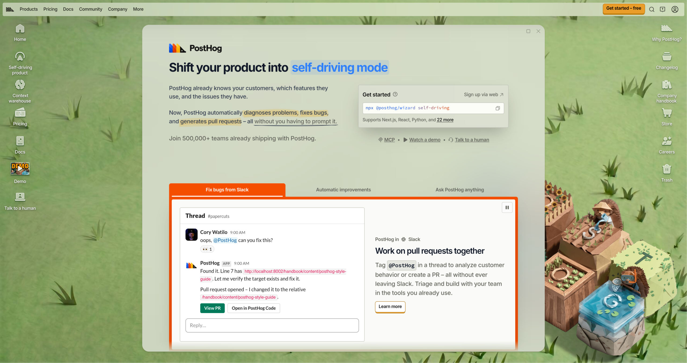This screenshot has height=363, width=687.
Task: Click the npx @posthog/wizard command box
Action: pyautogui.click(x=433, y=108)
